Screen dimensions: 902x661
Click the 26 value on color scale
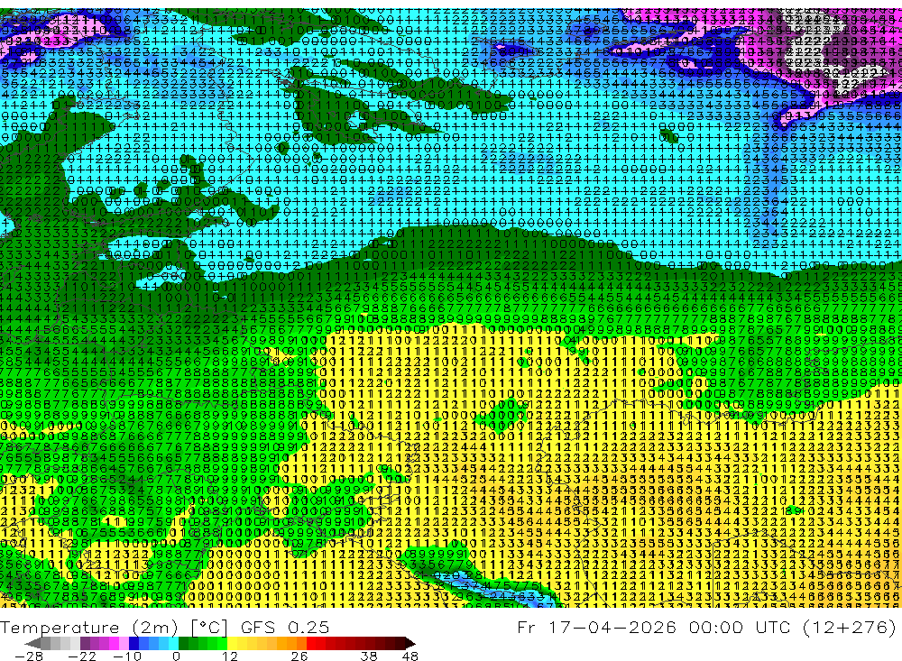tap(299, 656)
